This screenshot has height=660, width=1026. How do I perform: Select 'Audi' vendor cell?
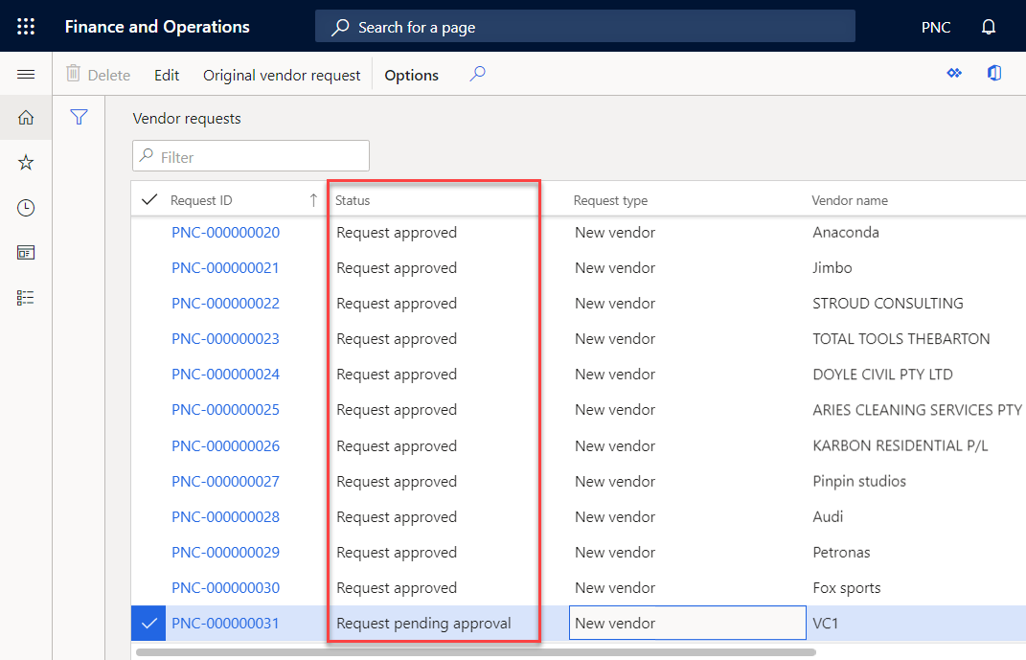pos(828,516)
